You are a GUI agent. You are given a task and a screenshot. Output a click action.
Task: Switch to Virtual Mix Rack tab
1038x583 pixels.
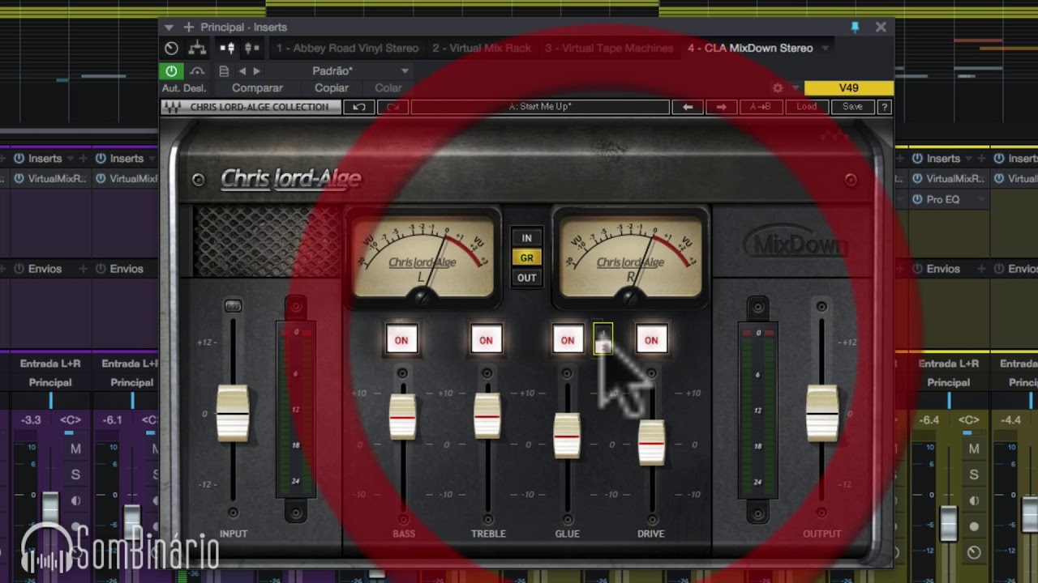[x=482, y=49]
